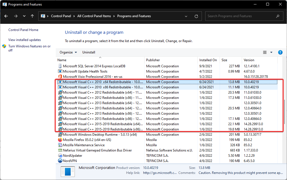
Task: Click icon of Visual C++ 2012 Redistributable (x64)
Action: [60, 92]
